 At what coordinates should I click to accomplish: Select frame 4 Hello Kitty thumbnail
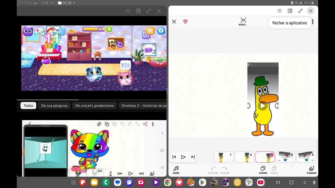(286, 157)
